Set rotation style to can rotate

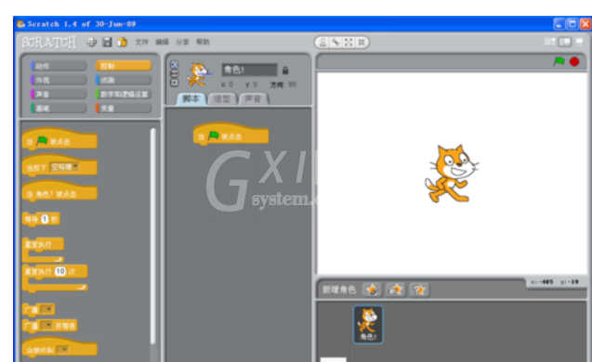(x=174, y=64)
